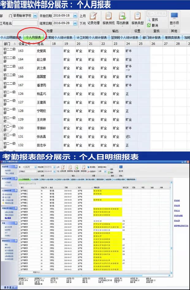Click the 撤消 icon in the upper window
The width and height of the screenshot is (190, 290).
[x=149, y=25]
